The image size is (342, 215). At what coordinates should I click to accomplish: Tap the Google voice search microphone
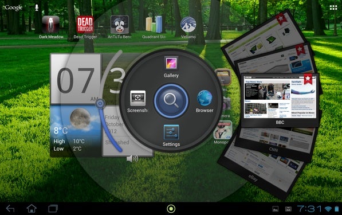pos(37,7)
